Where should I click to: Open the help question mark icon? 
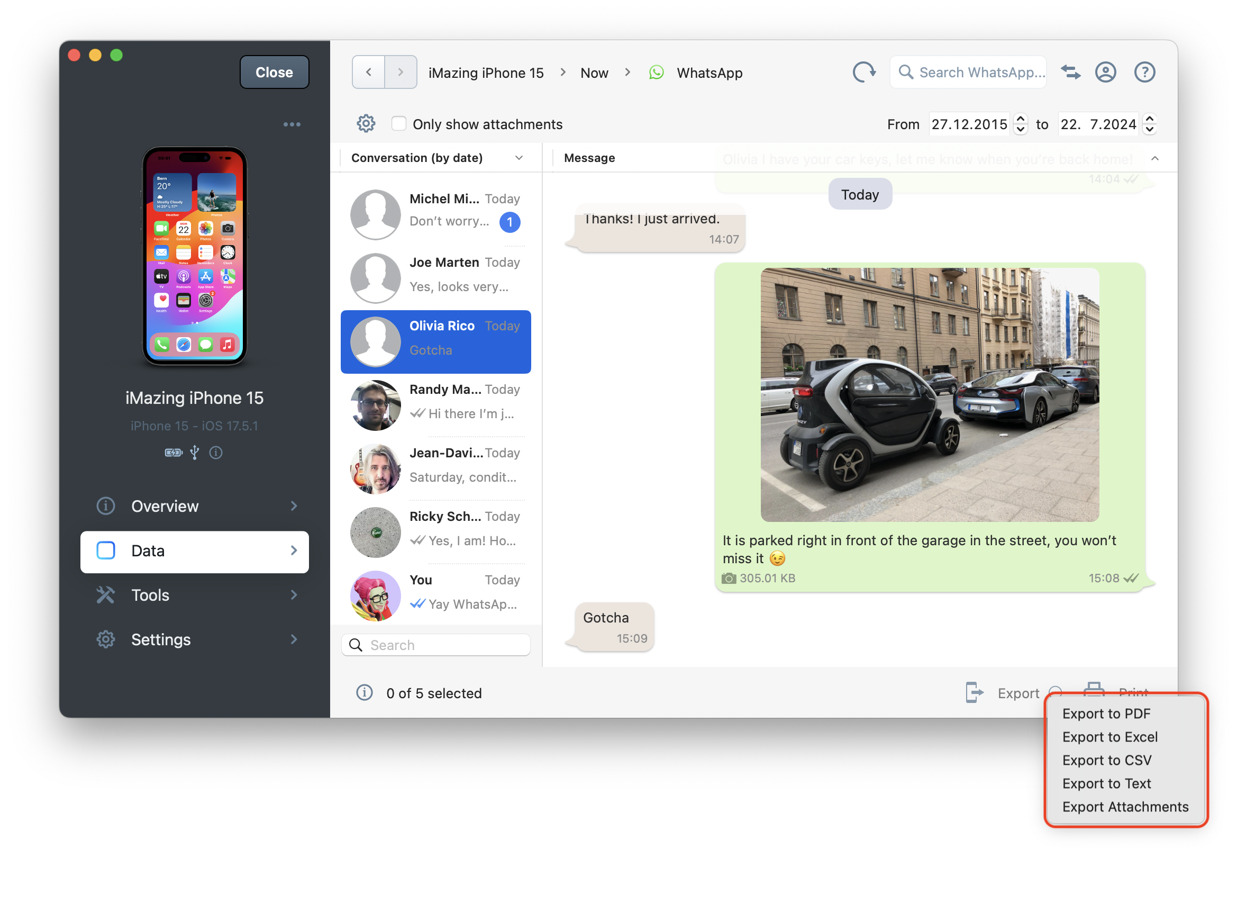coord(1144,72)
